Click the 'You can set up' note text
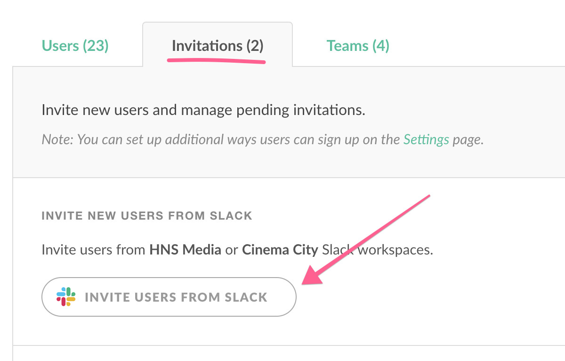The image size is (565, 361). [x=109, y=139]
